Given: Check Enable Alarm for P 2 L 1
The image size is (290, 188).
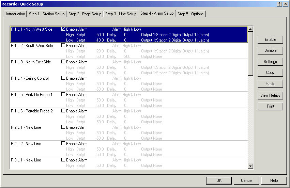Looking at the screenshot, I should pos(63,127).
